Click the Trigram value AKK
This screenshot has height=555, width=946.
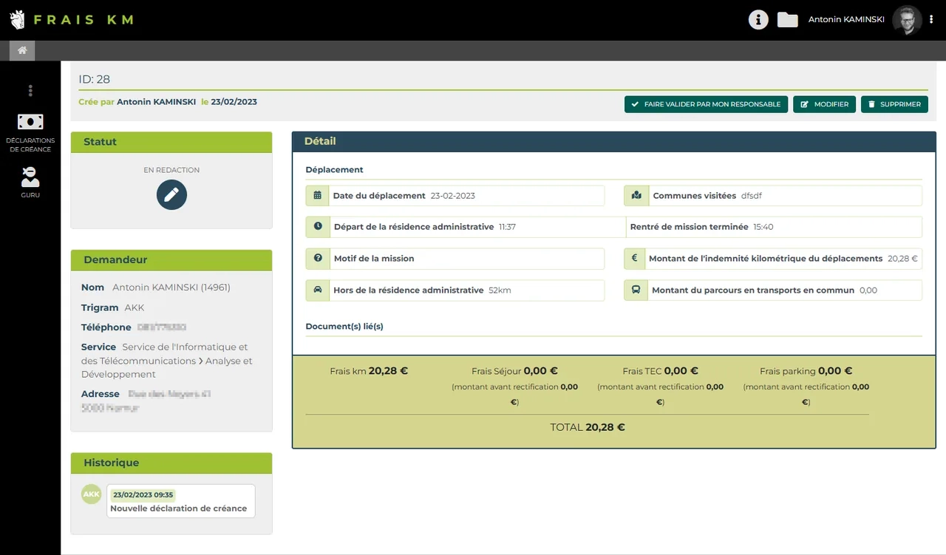tap(135, 307)
